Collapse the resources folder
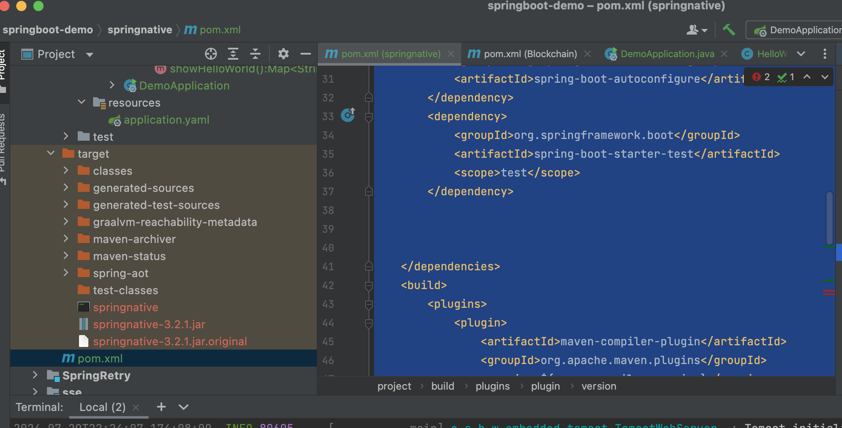842x428 pixels. pos(82,102)
